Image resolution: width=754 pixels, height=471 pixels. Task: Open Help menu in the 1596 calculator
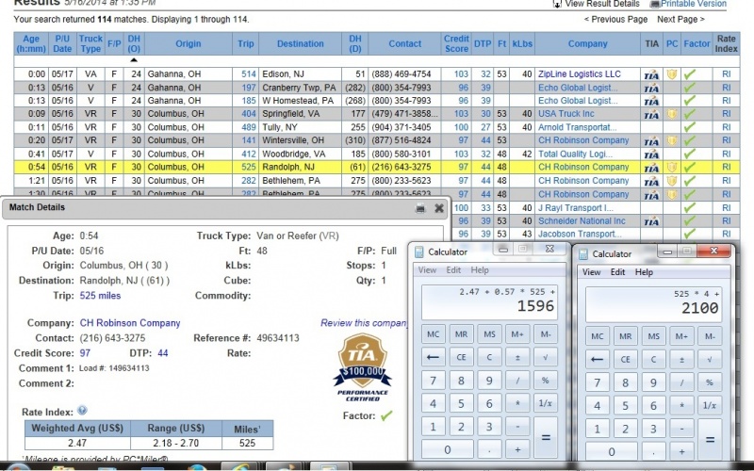pos(480,270)
